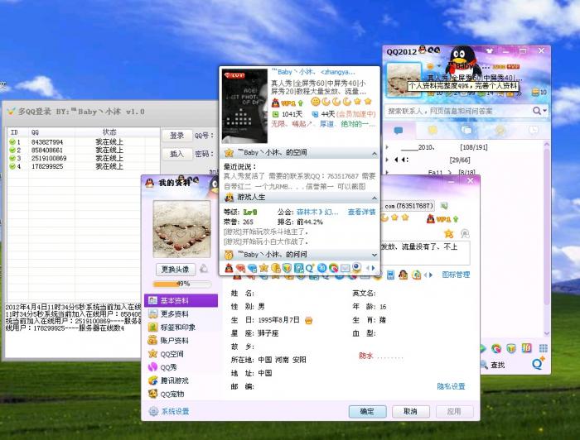Screen dimensions: 580x440
Task: Open 图标管理 icon management link
Action: pos(456,275)
